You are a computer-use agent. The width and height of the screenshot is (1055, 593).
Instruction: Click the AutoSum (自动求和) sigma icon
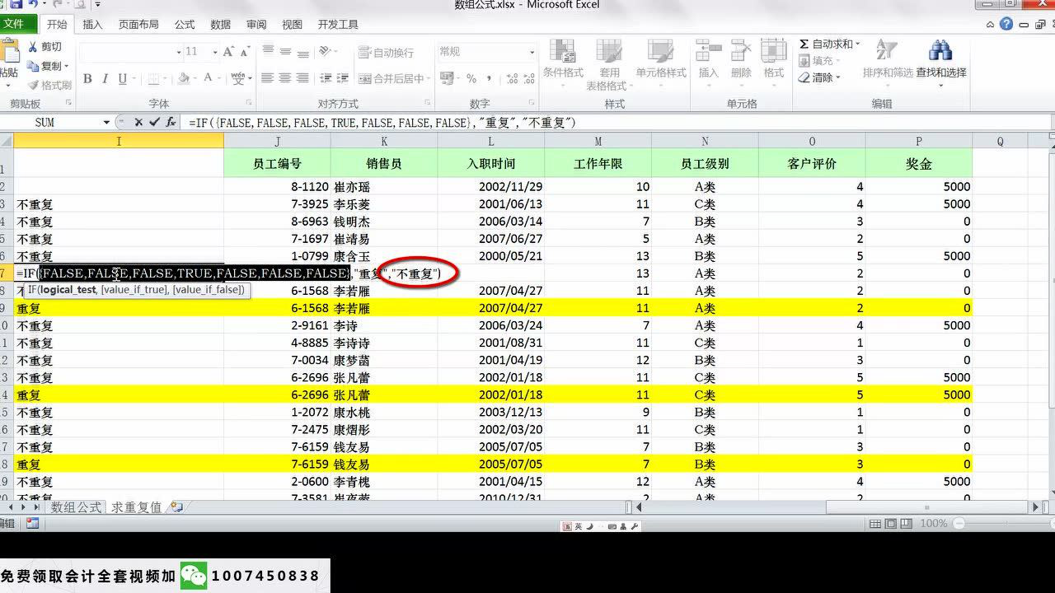pos(804,44)
